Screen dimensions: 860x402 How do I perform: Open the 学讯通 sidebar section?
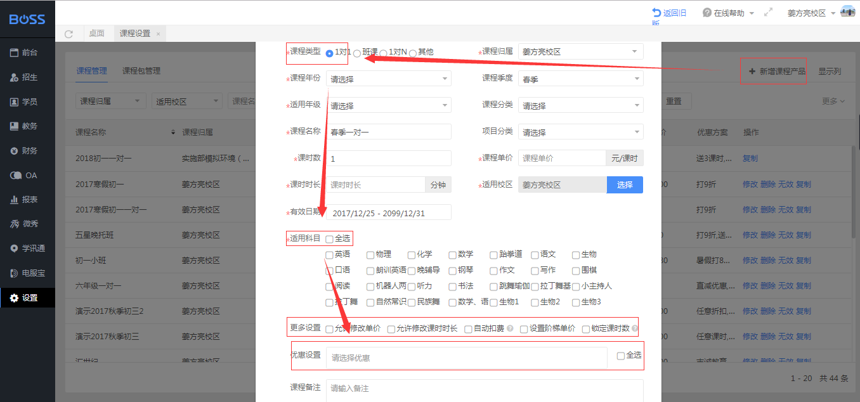coord(27,249)
